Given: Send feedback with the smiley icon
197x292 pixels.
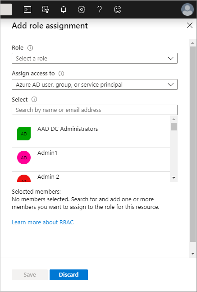Looking at the screenshot, I should coord(118,9).
